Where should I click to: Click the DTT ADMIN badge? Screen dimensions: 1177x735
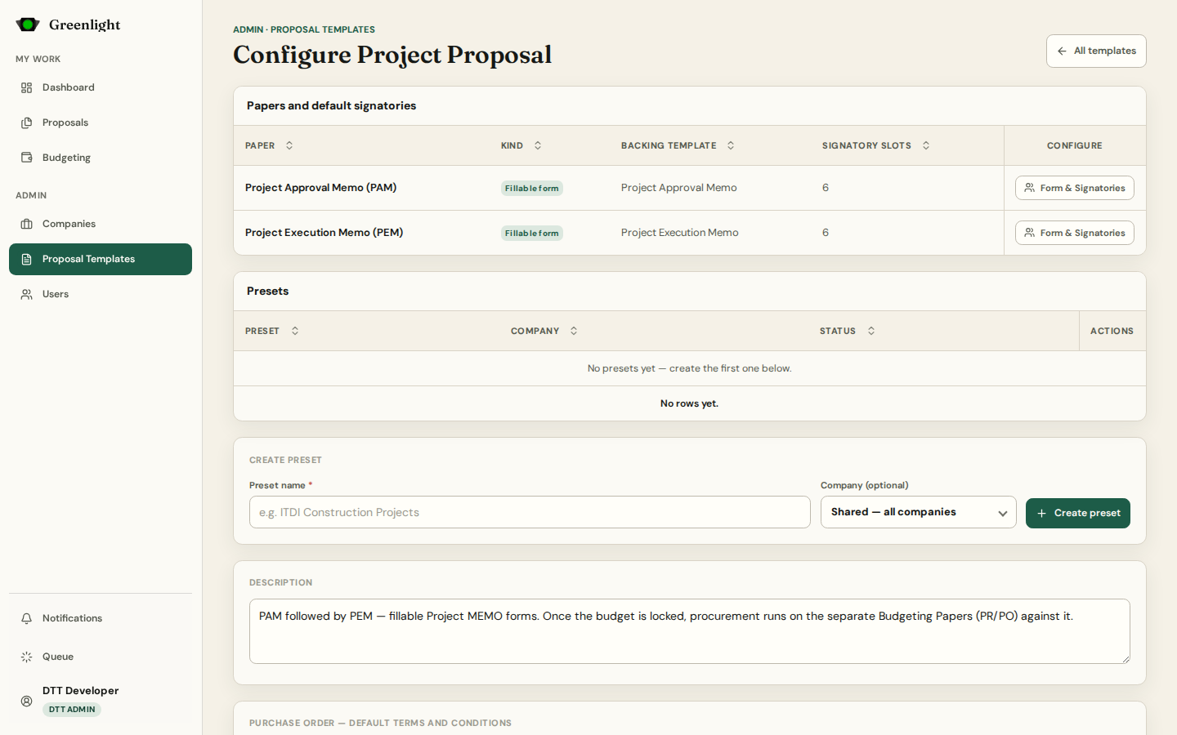[x=72, y=710]
